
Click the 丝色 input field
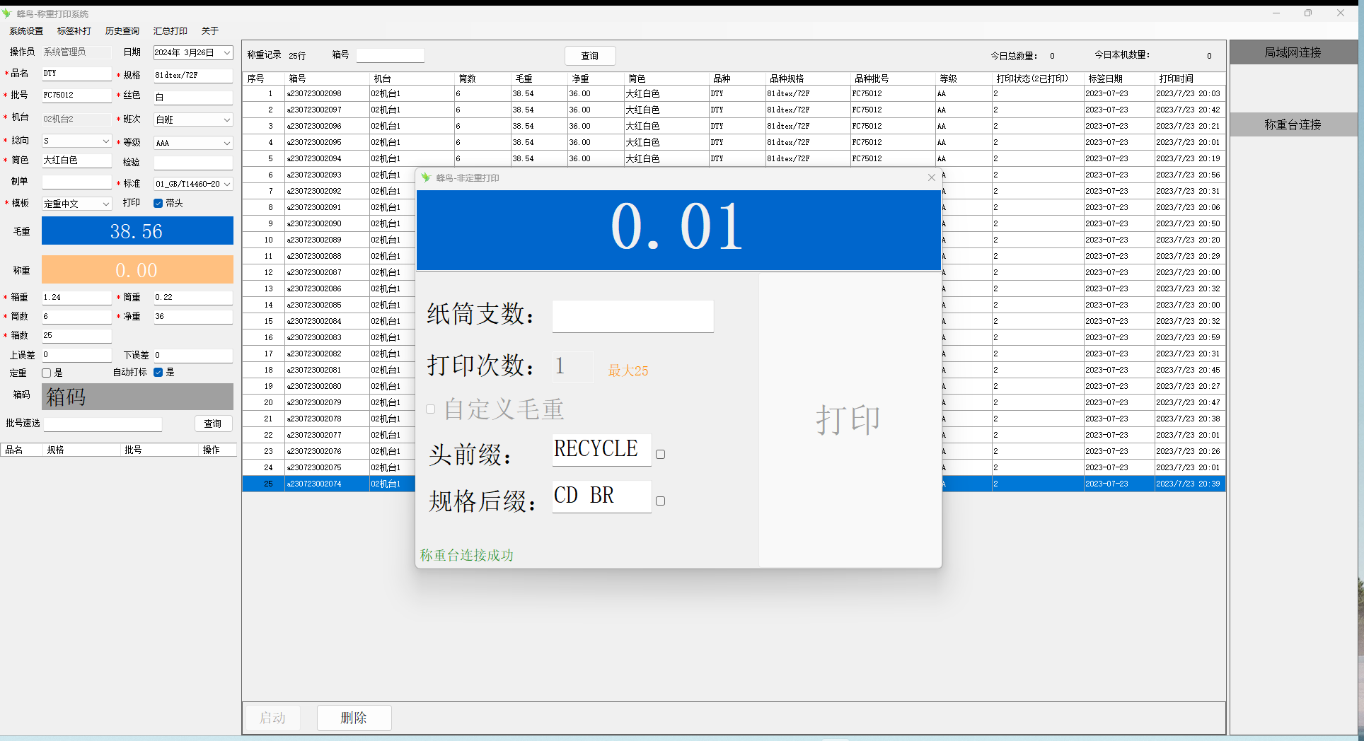point(193,98)
